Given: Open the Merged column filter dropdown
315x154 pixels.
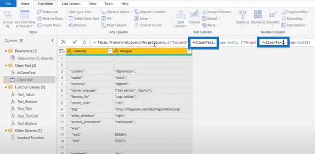Looking at the screenshot, I should pos(189,51).
